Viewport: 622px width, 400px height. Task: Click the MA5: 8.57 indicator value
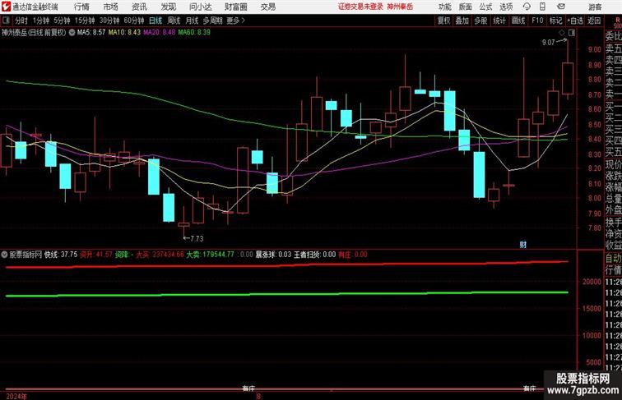[91, 33]
